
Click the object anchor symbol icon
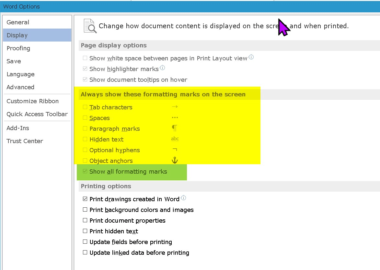click(175, 160)
